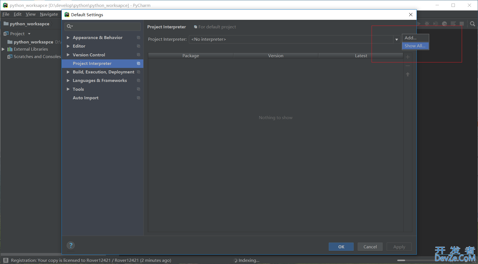Click the remove package minus icon

(408, 66)
